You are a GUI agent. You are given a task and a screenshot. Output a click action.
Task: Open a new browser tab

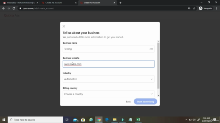[x=120, y=3]
